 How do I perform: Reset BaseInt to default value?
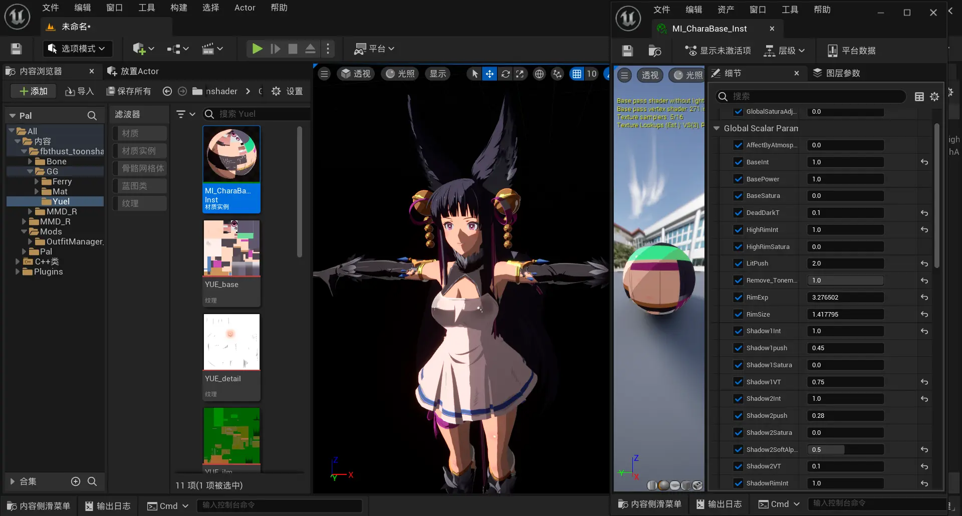point(924,162)
